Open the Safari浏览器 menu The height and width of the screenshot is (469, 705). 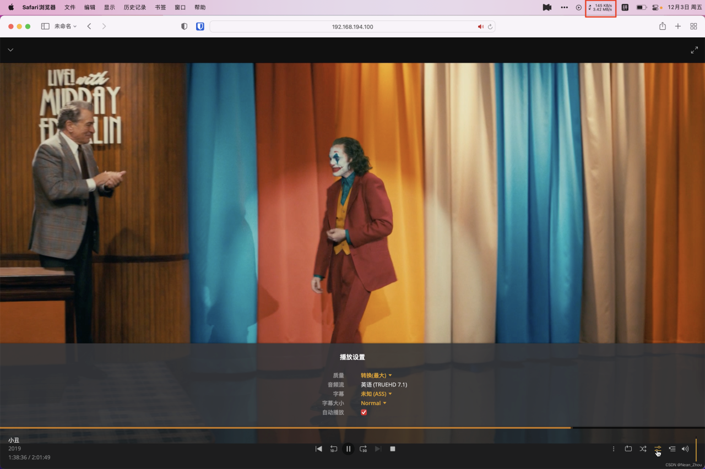click(x=39, y=7)
